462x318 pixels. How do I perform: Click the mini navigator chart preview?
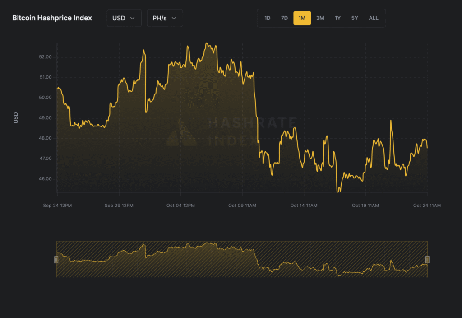pos(242,259)
